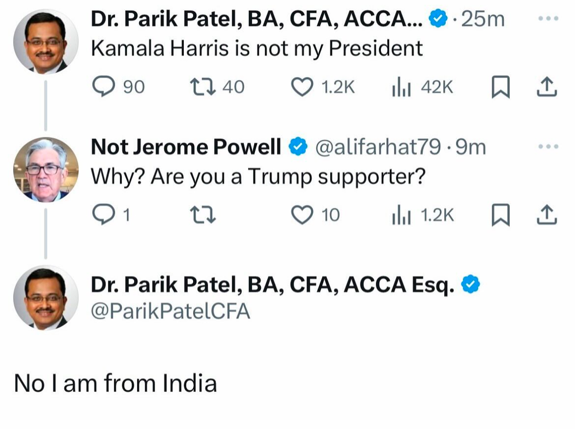Open the Not Jerome Powell display name

coord(186,147)
